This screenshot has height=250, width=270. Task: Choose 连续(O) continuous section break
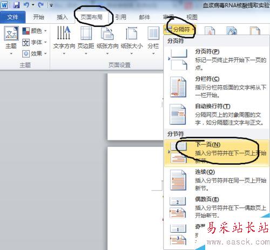(x=217, y=180)
